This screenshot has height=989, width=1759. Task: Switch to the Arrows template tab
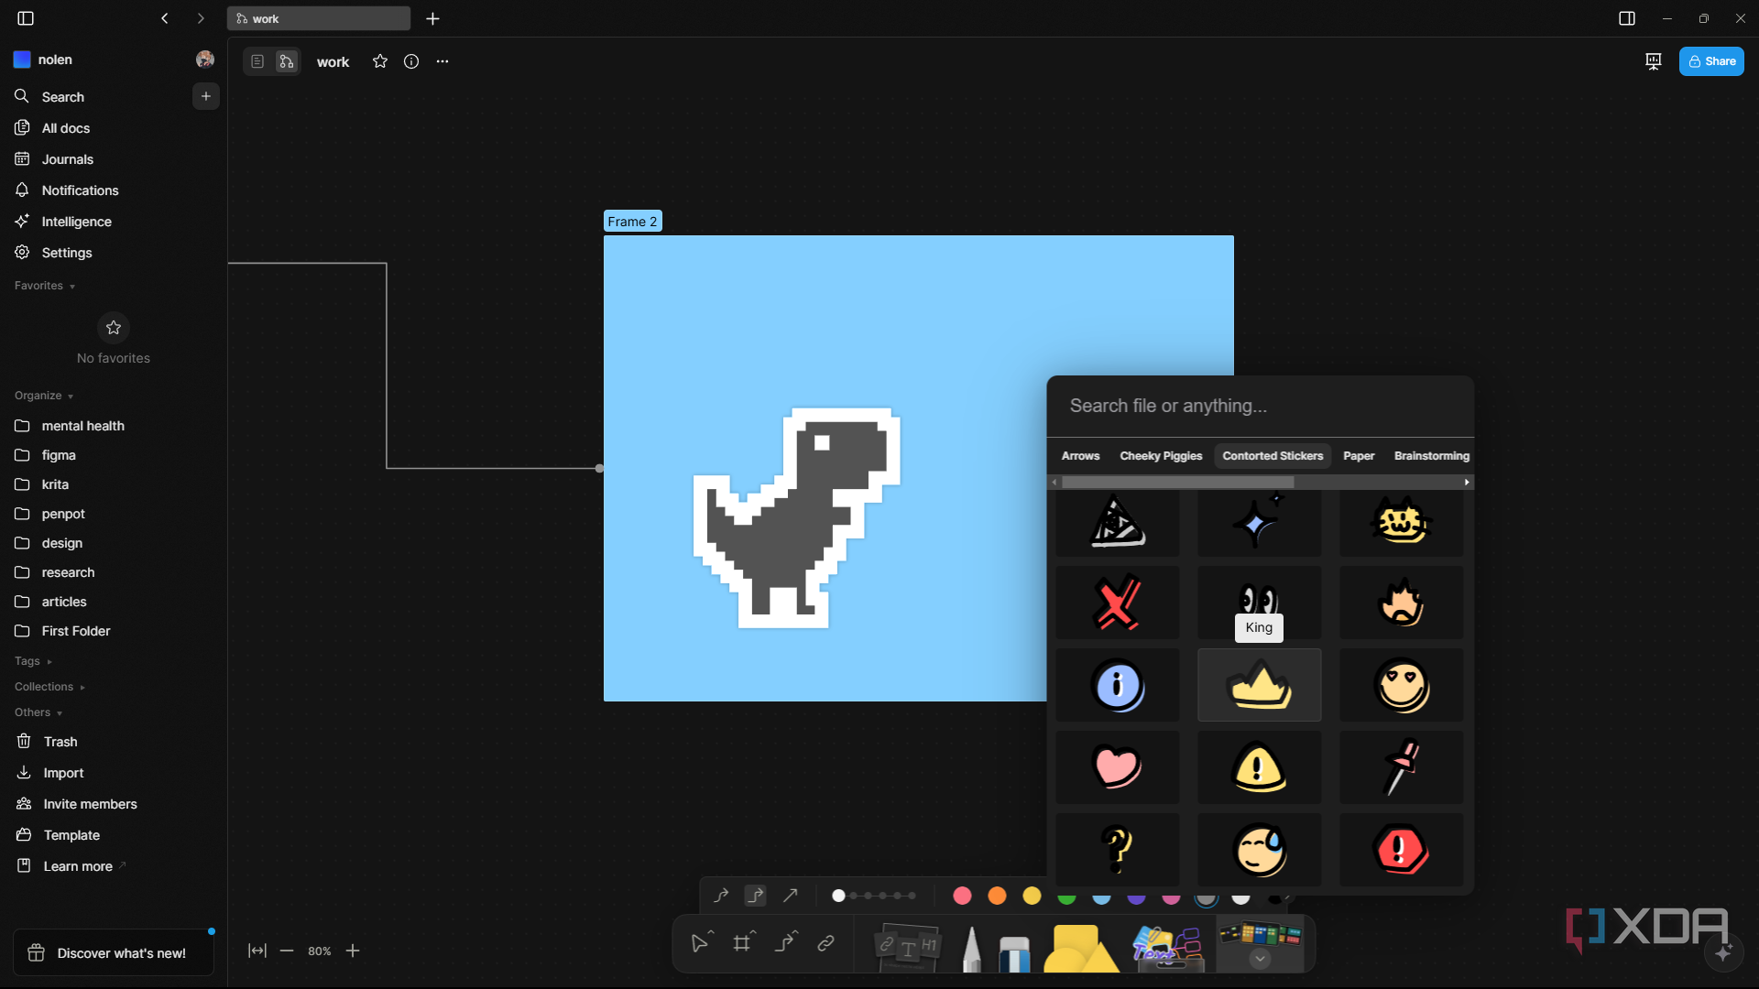tap(1080, 456)
